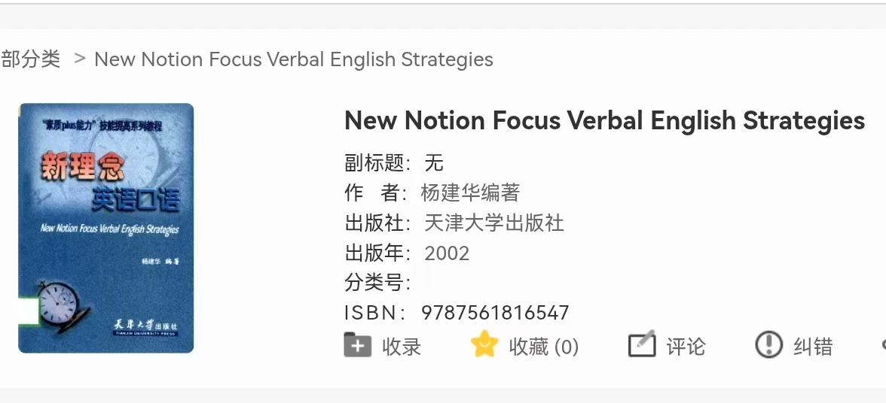Click the 评论 text label
The image size is (886, 403).
point(686,347)
